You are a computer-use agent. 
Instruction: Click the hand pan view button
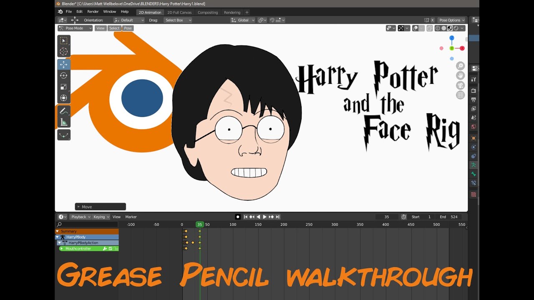coord(460,75)
